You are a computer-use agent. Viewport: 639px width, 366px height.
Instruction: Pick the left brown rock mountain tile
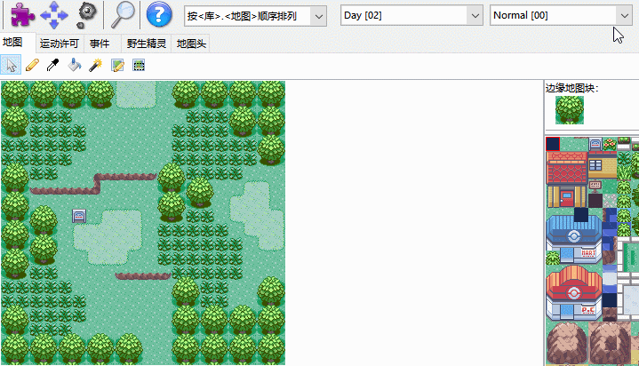coord(566,342)
